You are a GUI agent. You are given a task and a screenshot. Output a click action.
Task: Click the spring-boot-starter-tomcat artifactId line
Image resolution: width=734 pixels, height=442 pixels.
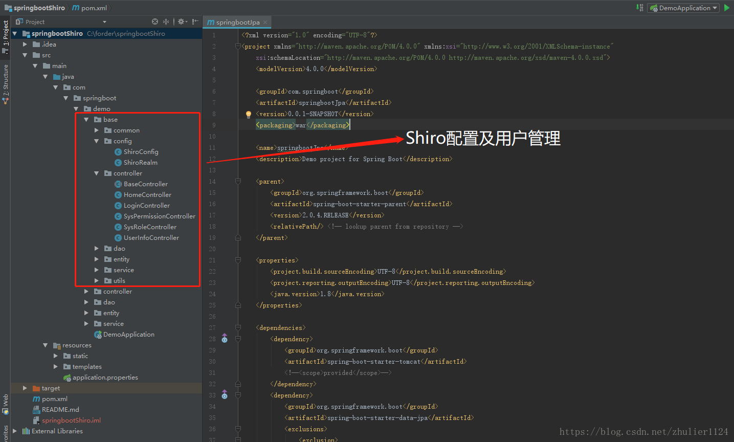(x=375, y=361)
